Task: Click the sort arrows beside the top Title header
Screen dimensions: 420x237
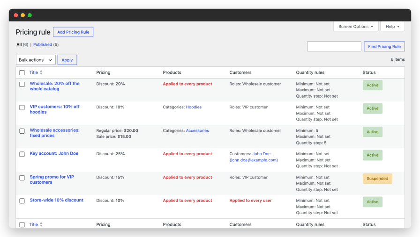Action: [41, 72]
